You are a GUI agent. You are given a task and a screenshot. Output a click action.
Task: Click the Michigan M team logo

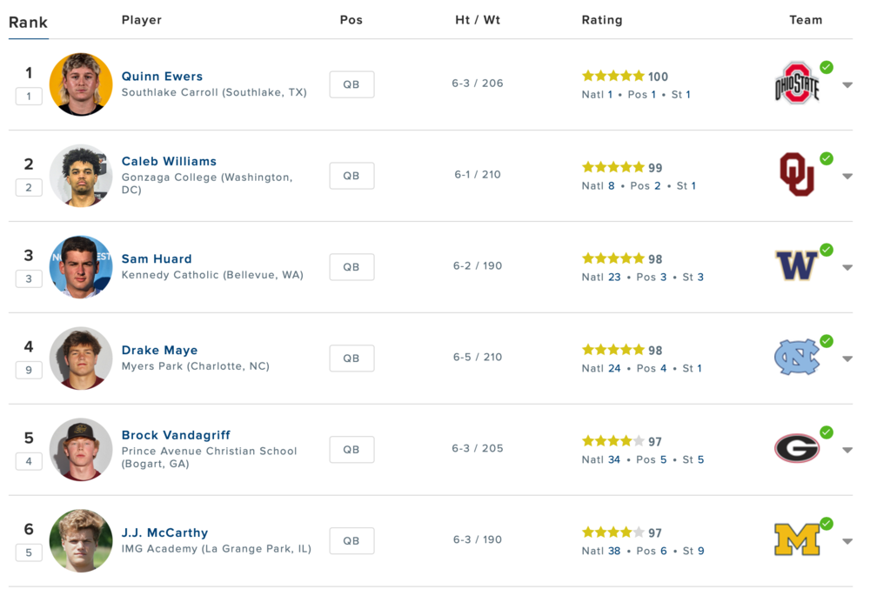[x=796, y=539]
